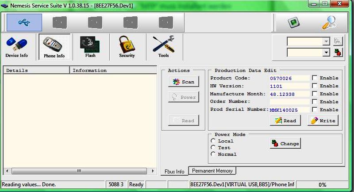Enable the Product Code checkbox
Image resolution: width=354 pixels, height=192 pixels.
pyautogui.click(x=315, y=78)
